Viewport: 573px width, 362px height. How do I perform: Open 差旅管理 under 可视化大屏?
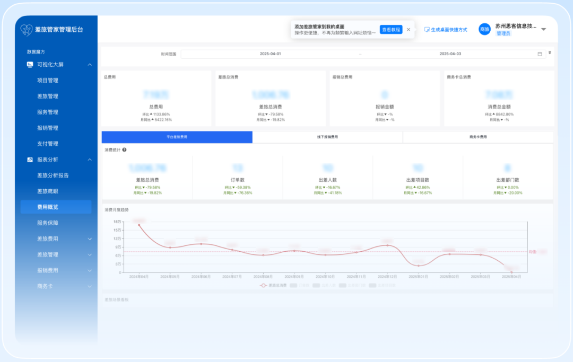click(48, 96)
